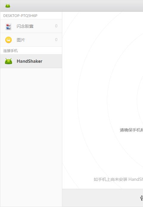Viewport: 143px width, 207px height.
Task: Click the 请确保手机 instruction text
Action: pos(131,130)
